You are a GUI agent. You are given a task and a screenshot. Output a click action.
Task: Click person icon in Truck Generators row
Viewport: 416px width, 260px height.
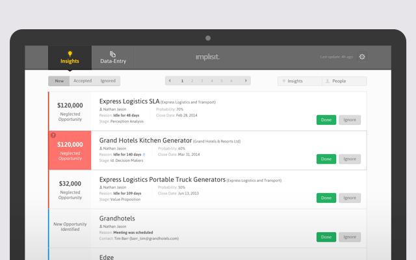click(101, 187)
